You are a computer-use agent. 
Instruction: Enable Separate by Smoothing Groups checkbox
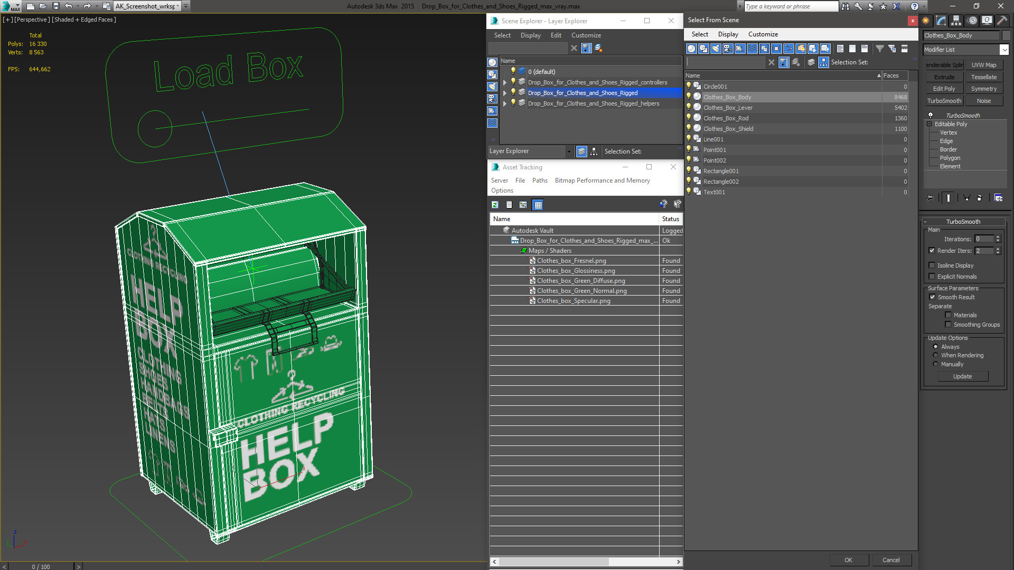tap(949, 325)
